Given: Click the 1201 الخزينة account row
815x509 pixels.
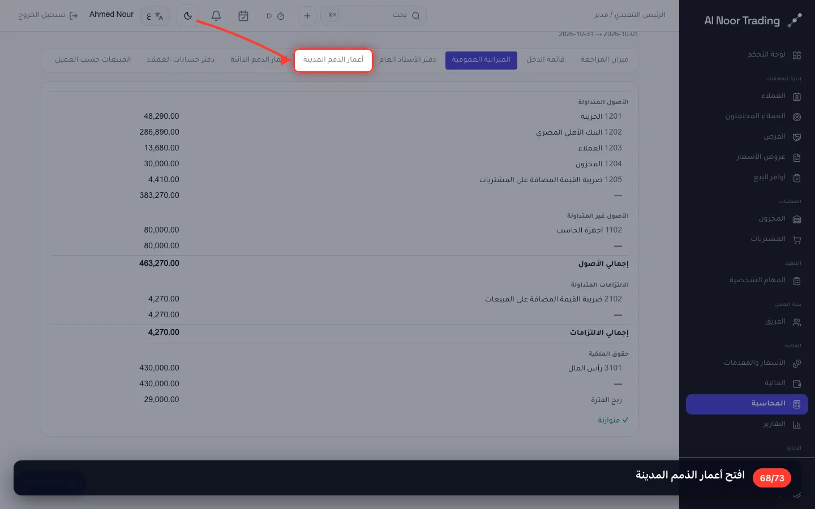Looking at the screenshot, I should click(340, 117).
